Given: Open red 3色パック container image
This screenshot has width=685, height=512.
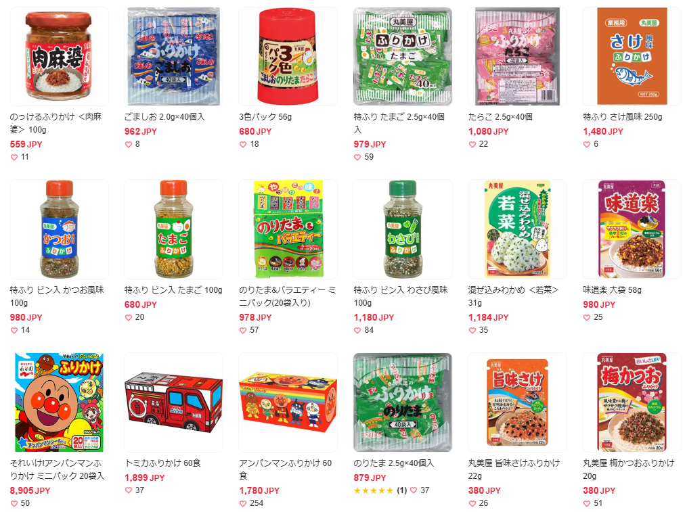Looking at the screenshot, I should click(x=288, y=56).
